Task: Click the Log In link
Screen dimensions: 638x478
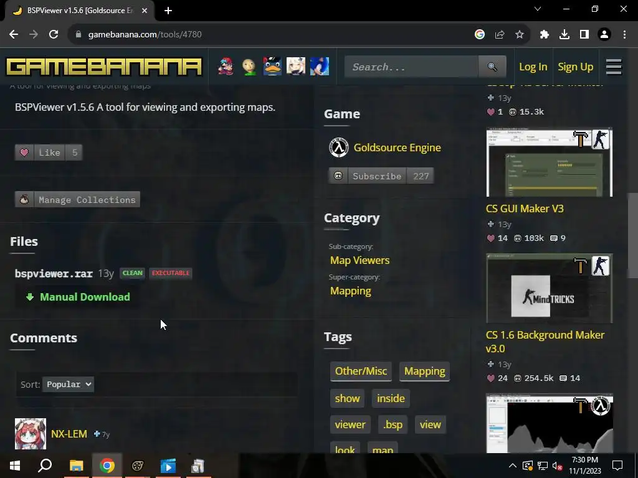Action: tap(533, 67)
